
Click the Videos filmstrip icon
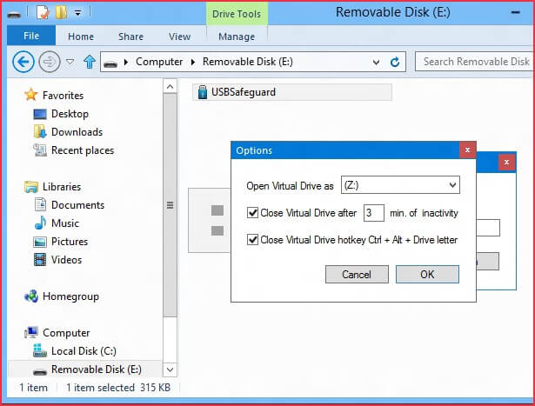(40, 260)
